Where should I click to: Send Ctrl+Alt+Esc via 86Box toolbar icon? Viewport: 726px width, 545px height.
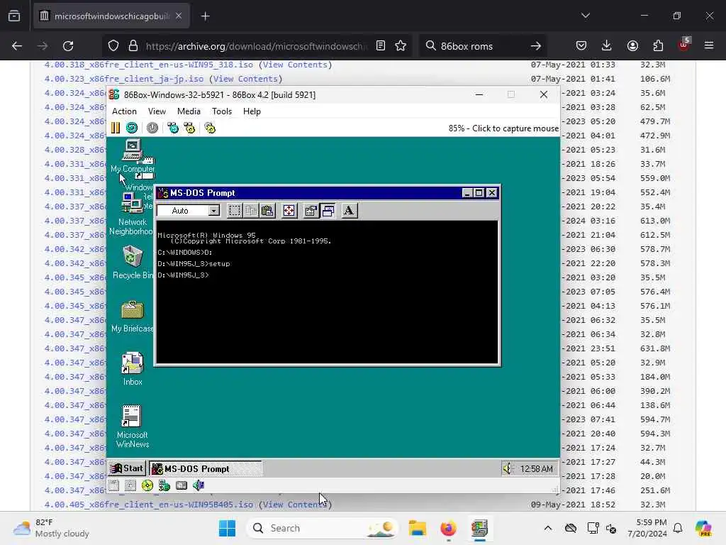(x=189, y=128)
